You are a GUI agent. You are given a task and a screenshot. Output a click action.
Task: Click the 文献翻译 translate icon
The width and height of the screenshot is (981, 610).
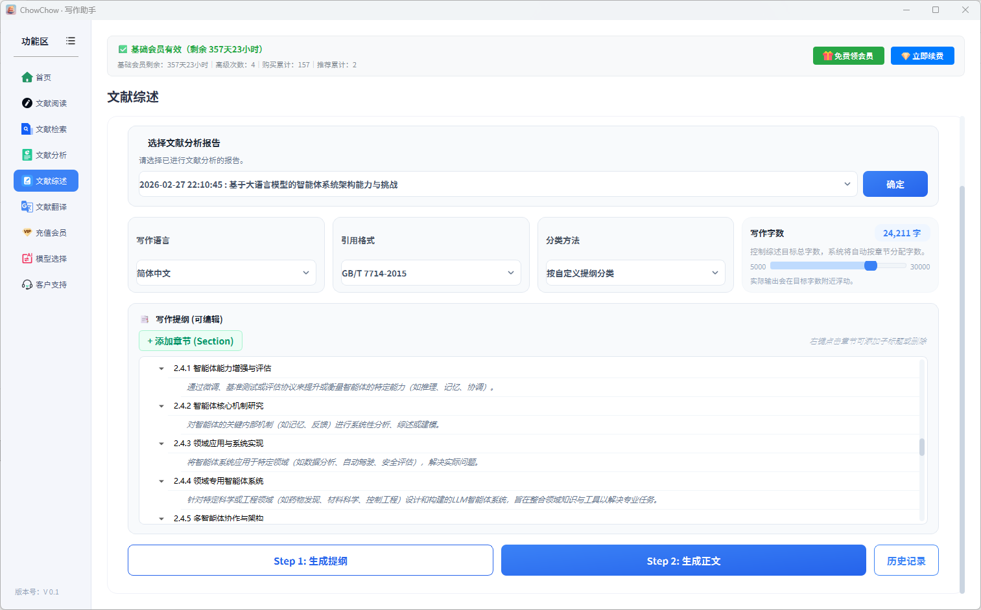[x=27, y=207]
